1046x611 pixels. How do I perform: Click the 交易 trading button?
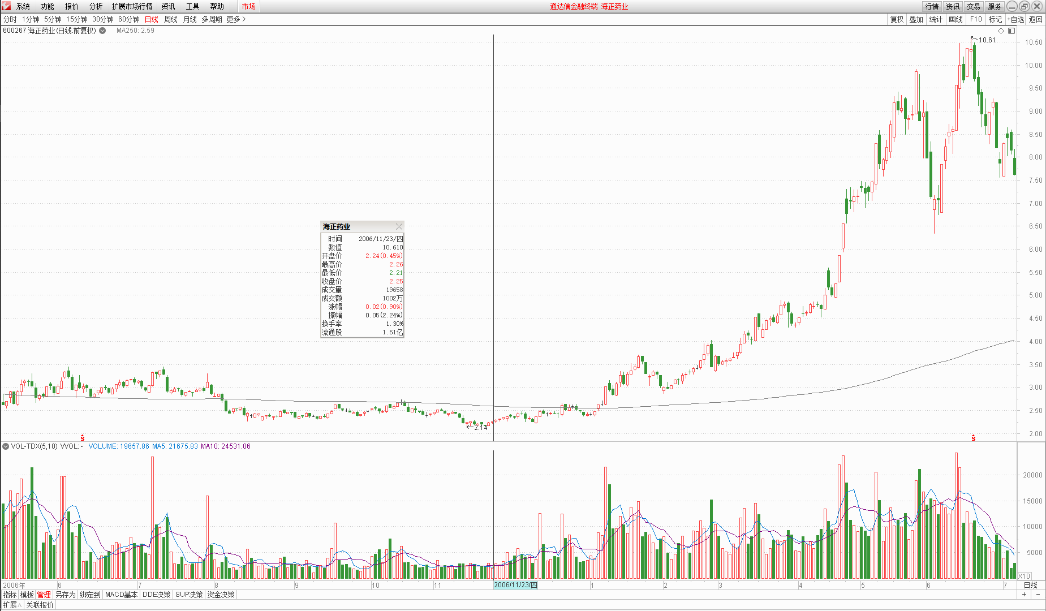click(973, 6)
